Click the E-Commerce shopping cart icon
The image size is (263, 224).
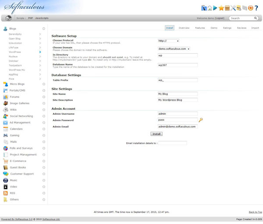pyautogui.click(x=5, y=161)
